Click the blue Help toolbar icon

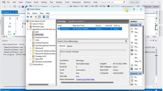tap(44, 17)
